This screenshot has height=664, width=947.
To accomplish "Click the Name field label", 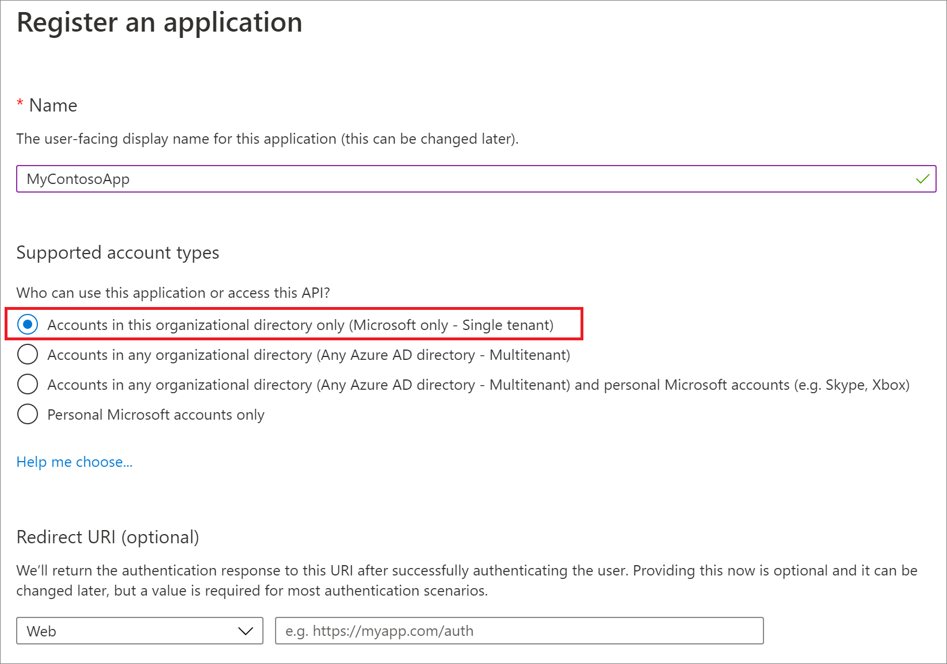I will [x=54, y=105].
